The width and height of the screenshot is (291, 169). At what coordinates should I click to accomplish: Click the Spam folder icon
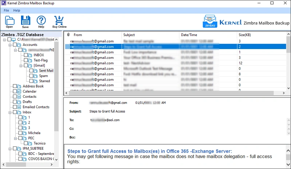(x=35, y=76)
